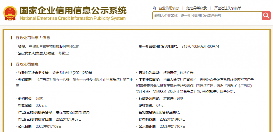Focus the enterprise name search input field
Image resolution: width=273 pixels, height=132 pixels.
point(207,16)
